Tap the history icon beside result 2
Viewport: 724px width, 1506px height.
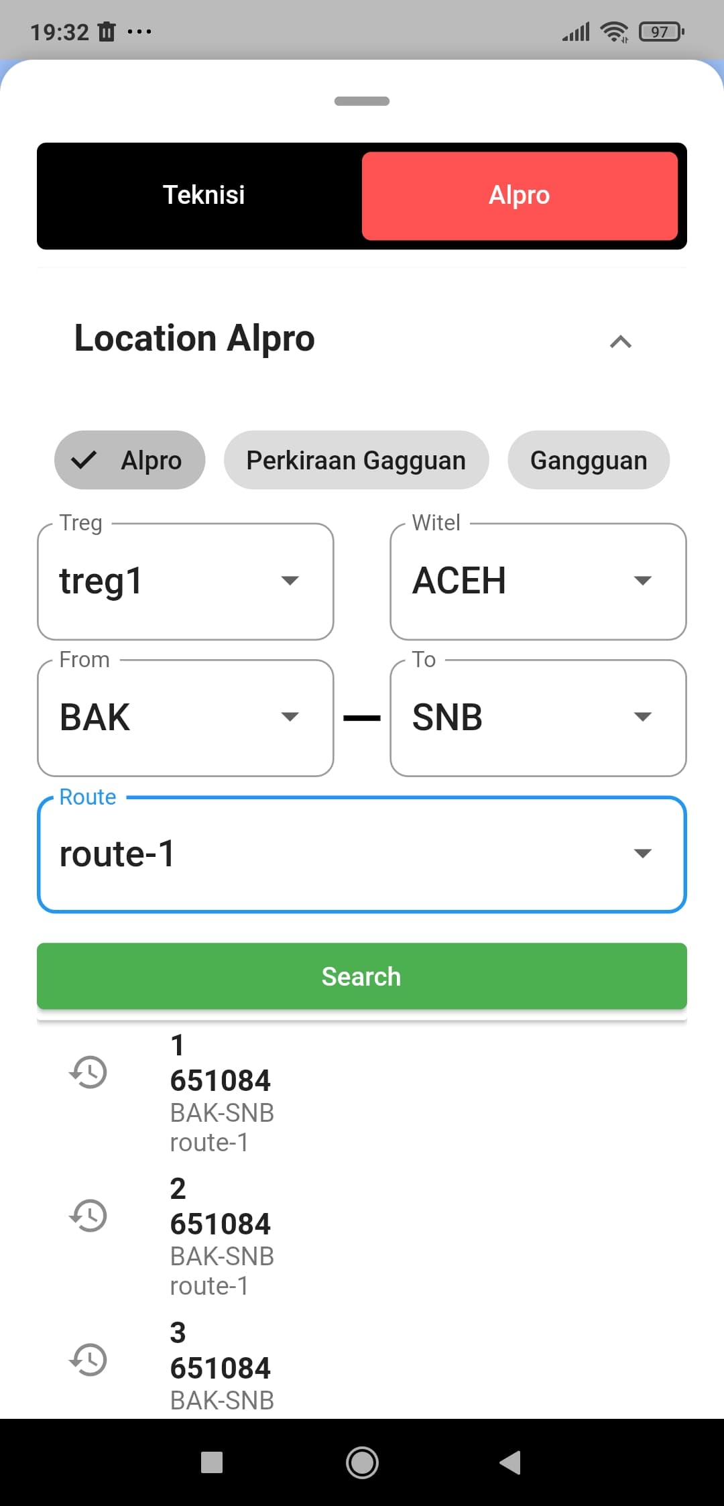coord(88,1216)
